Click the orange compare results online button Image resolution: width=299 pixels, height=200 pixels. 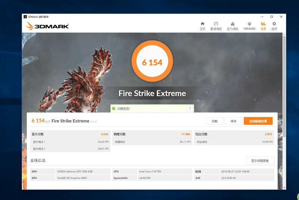point(258,121)
